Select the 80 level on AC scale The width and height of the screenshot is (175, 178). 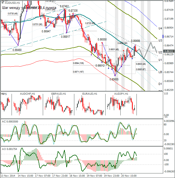point(165,125)
